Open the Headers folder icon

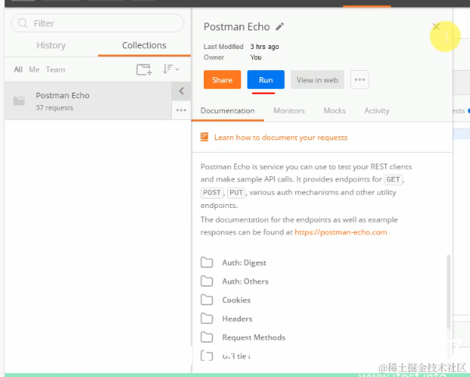[207, 319]
